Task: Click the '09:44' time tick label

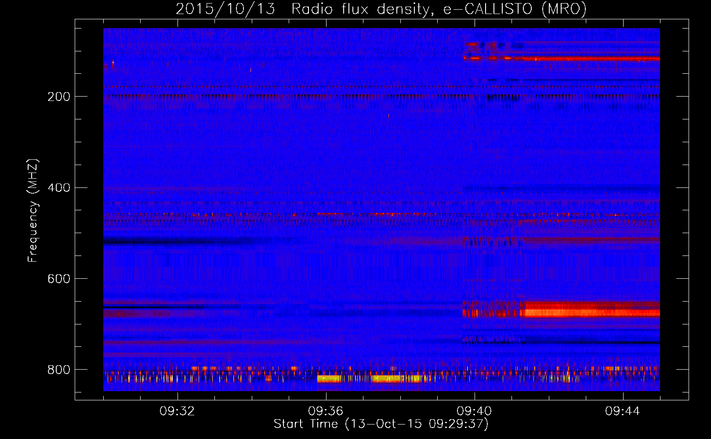Action: tap(623, 411)
